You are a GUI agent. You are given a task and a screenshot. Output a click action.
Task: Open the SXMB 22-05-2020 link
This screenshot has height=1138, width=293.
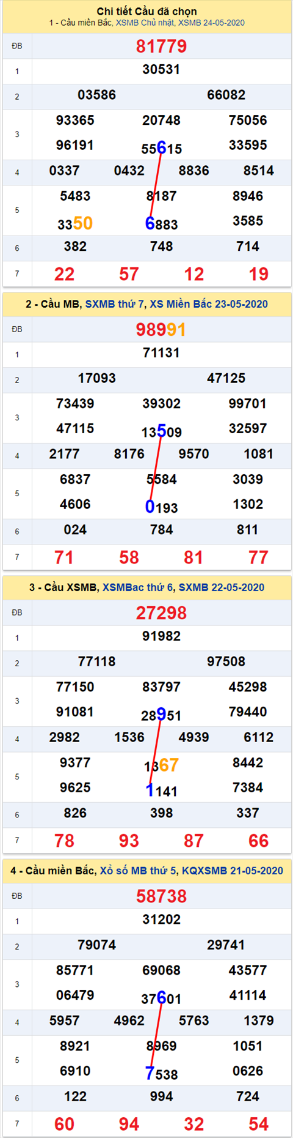point(222,587)
